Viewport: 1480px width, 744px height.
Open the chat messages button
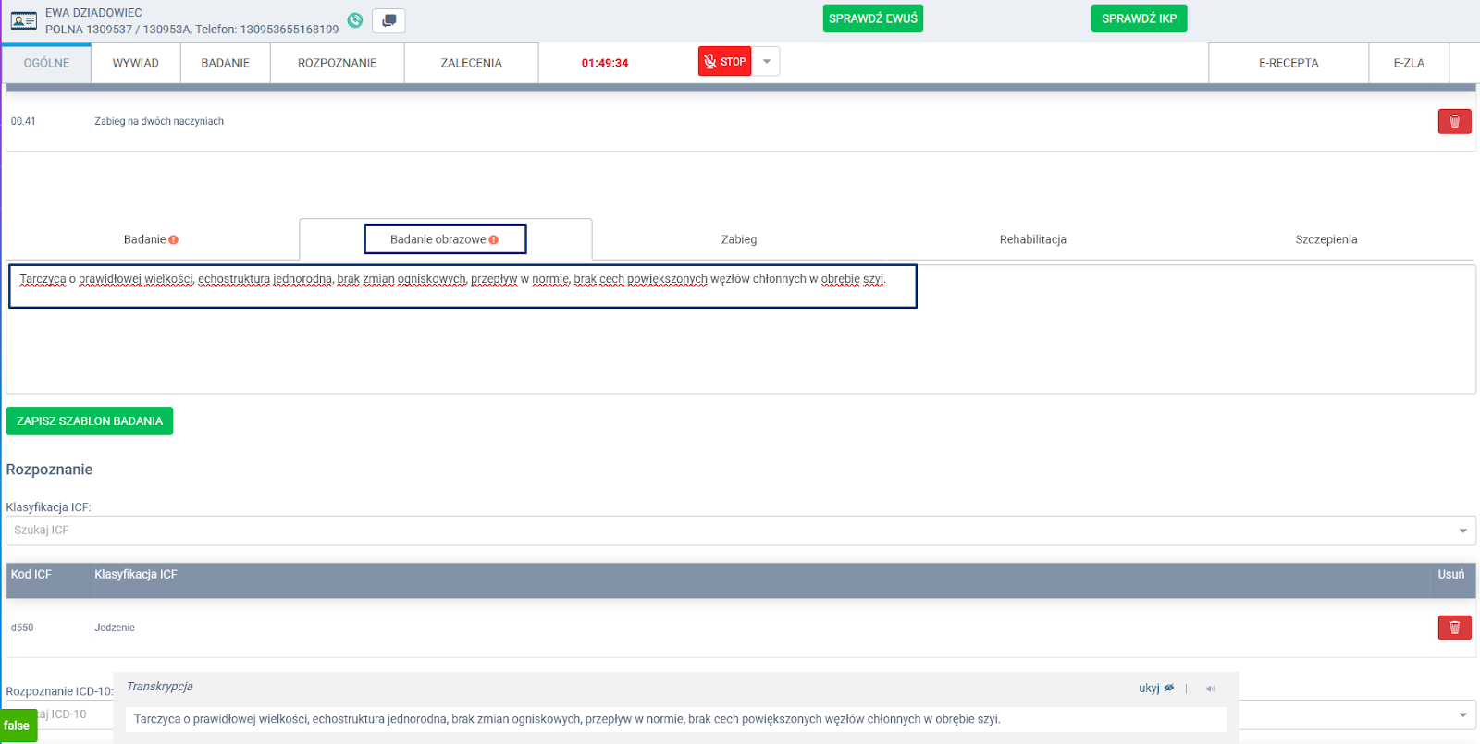click(x=388, y=20)
